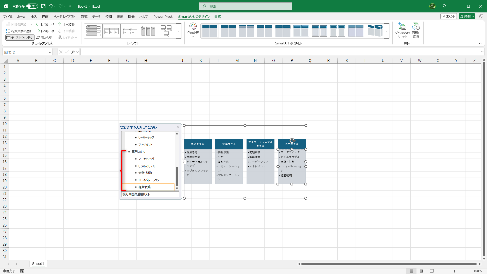Click the Undo arrow icon
Screen dimensions: 487x274
pyautogui.click(x=50, y=6)
